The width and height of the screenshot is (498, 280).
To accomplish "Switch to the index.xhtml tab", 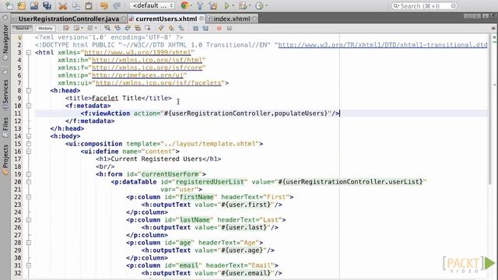I will click(x=232, y=19).
